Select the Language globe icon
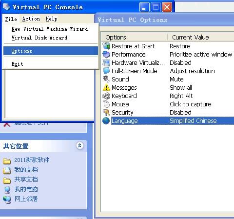 pyautogui.click(x=106, y=120)
